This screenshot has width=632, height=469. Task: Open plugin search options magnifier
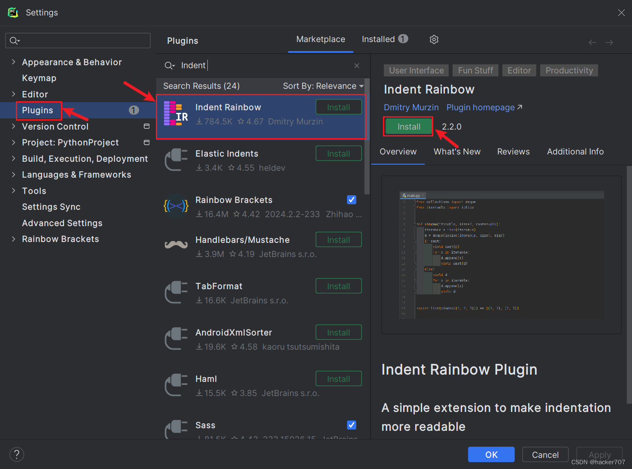(170, 66)
